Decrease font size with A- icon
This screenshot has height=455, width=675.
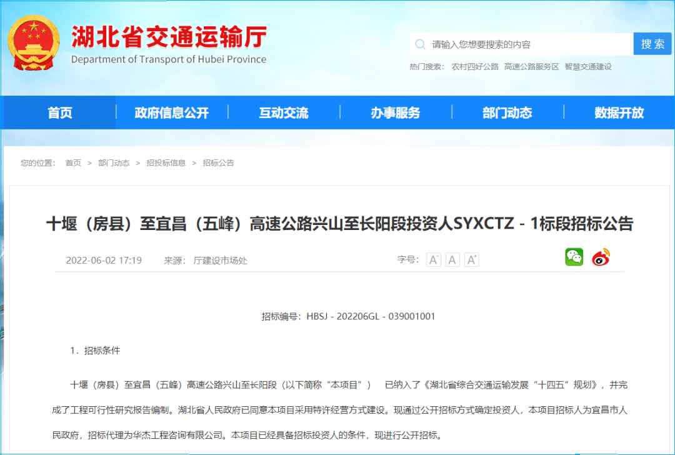click(434, 260)
